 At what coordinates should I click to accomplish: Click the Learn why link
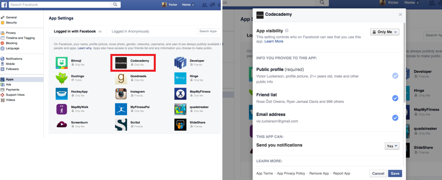click(x=84, y=48)
